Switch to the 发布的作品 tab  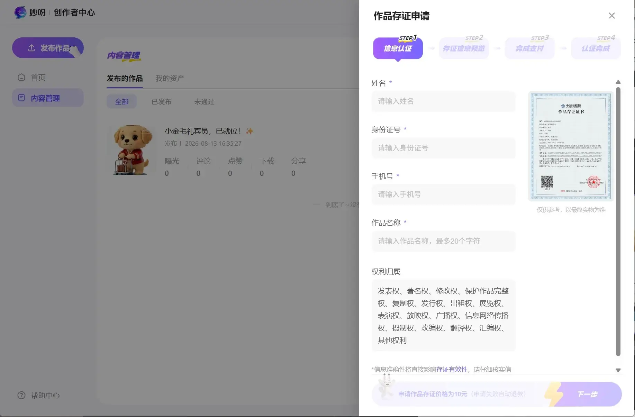(125, 79)
